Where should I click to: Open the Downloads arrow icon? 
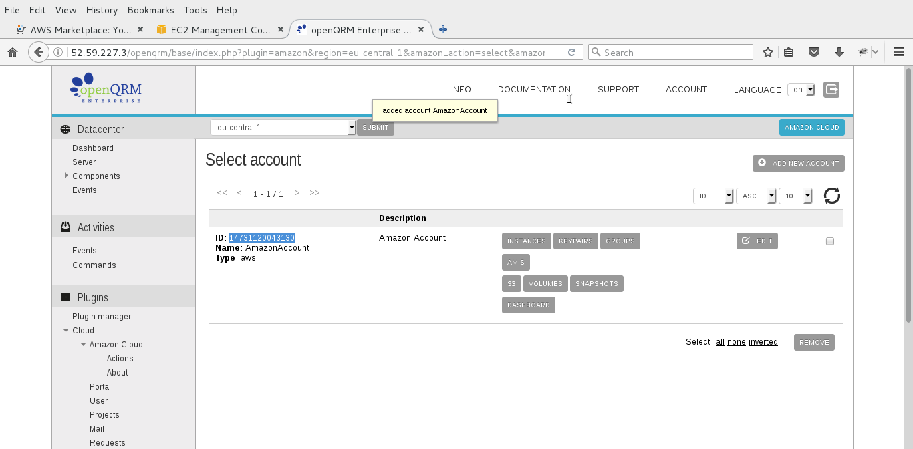[x=839, y=52]
